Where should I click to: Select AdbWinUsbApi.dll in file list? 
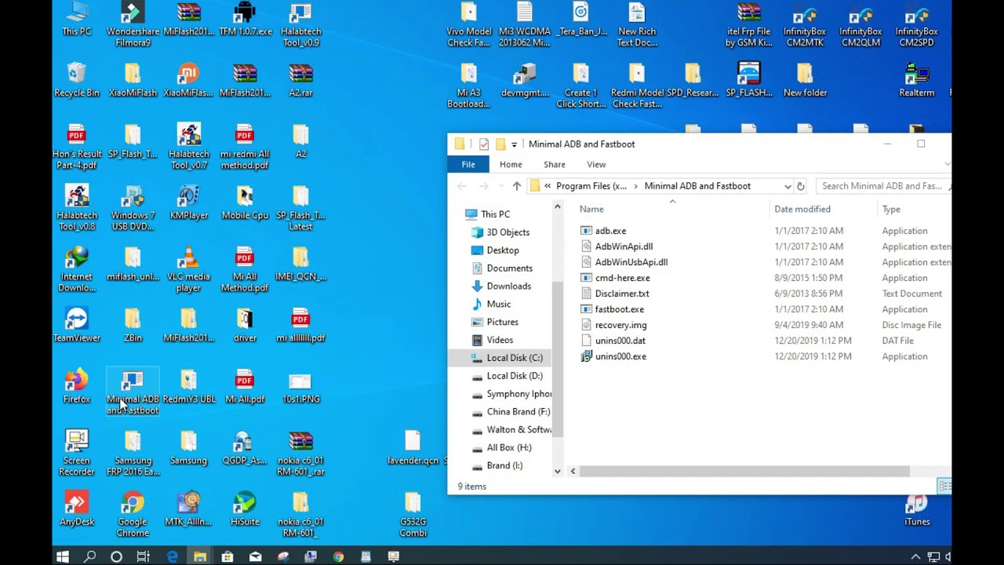click(631, 262)
